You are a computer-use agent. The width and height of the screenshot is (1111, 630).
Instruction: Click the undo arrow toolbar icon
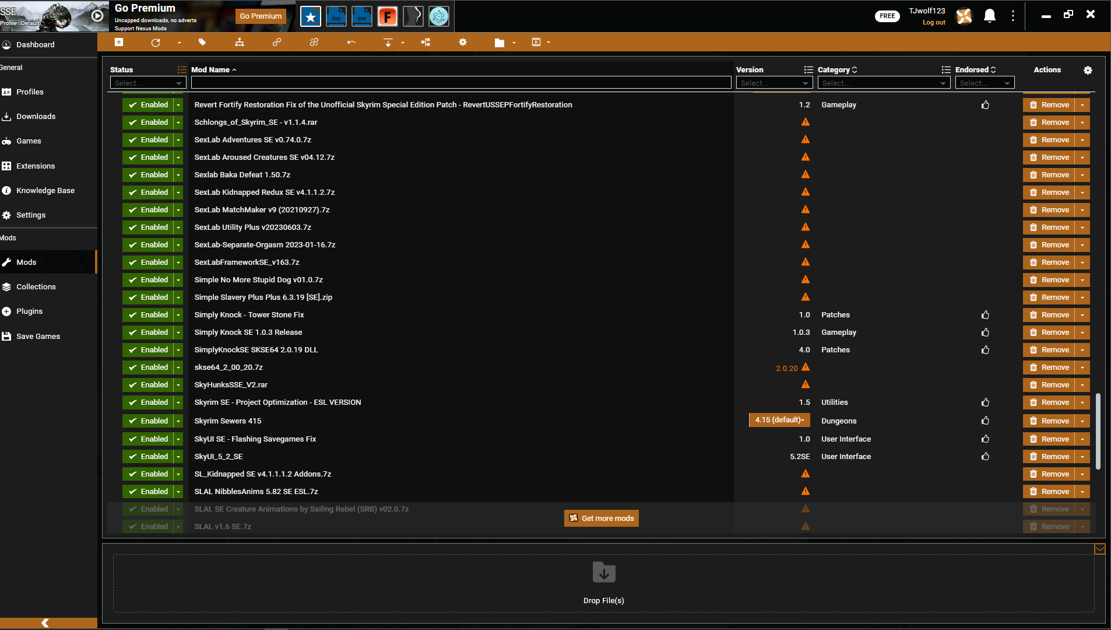351,42
